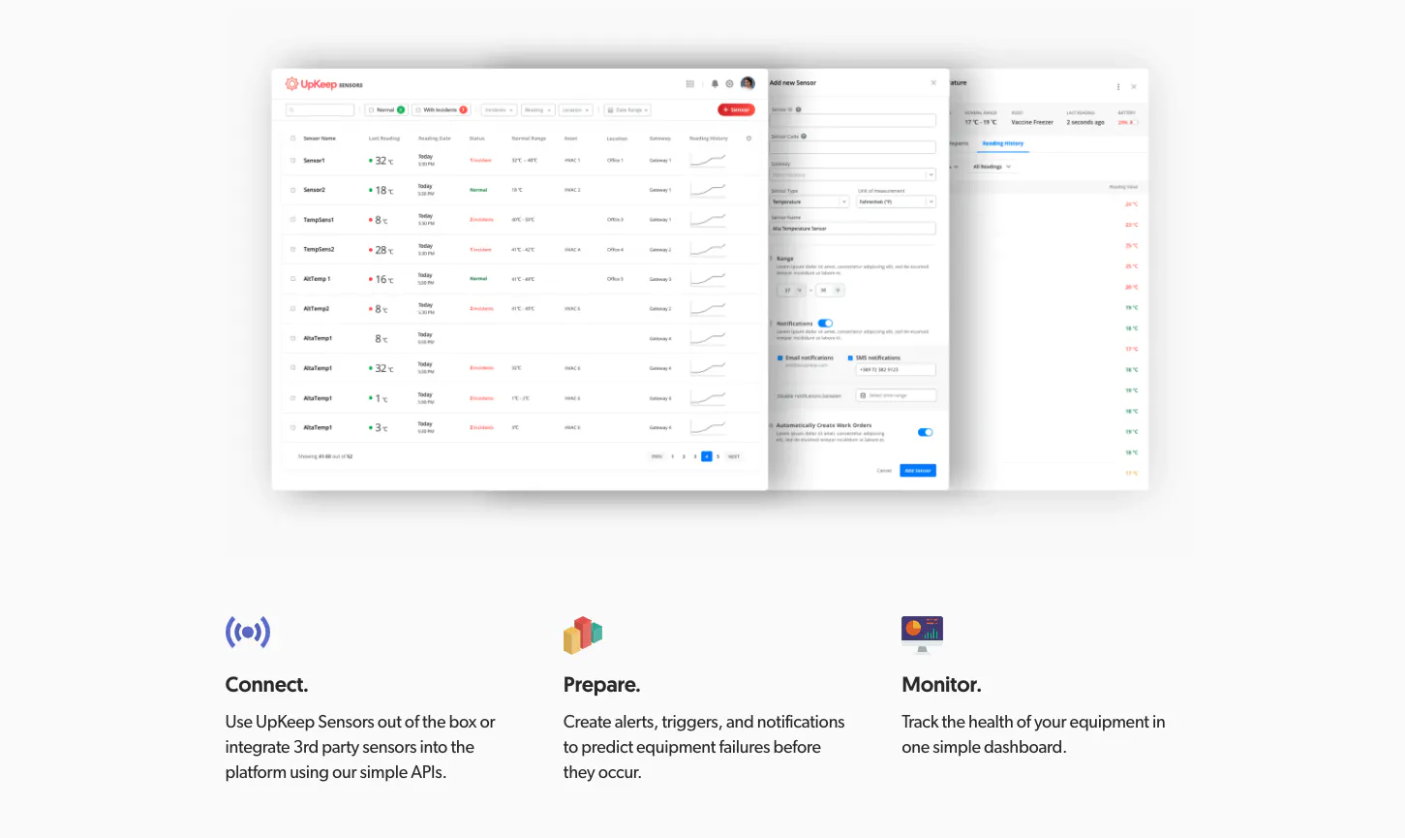Click the red + Sensor button
Viewport: 1405px width, 838px height.
pyautogui.click(x=736, y=109)
